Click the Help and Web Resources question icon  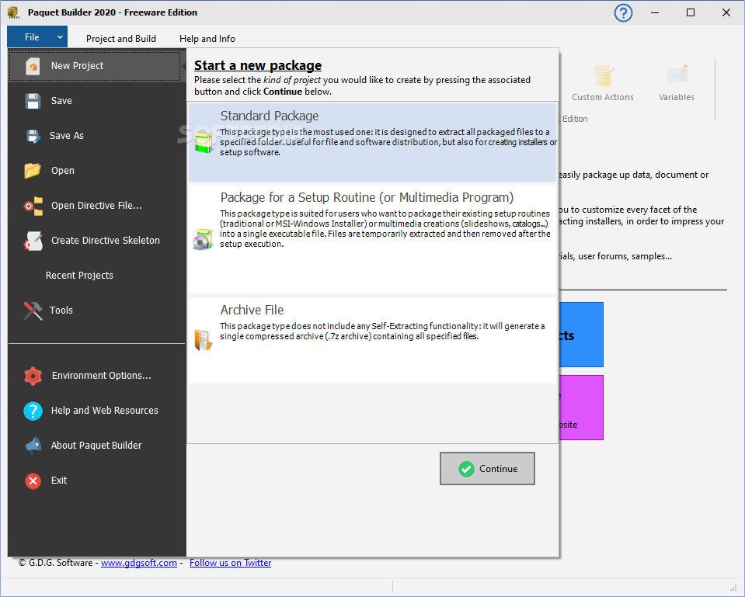[x=33, y=411]
